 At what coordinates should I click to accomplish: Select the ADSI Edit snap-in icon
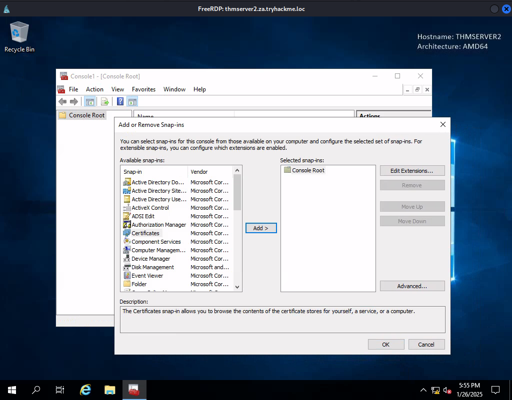tap(126, 216)
